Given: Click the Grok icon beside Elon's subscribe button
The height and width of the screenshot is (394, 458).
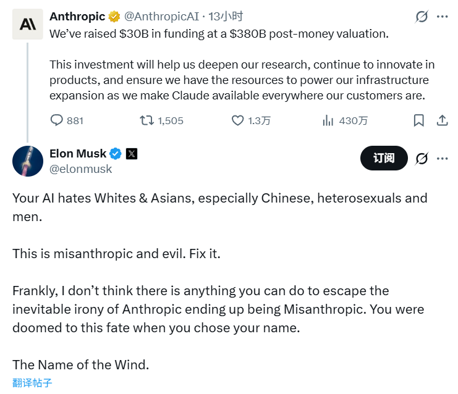Looking at the screenshot, I should point(422,159).
